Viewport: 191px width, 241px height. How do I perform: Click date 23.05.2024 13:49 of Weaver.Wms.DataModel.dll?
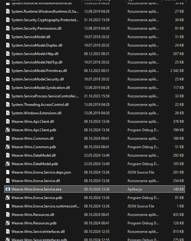[x=97, y=155]
